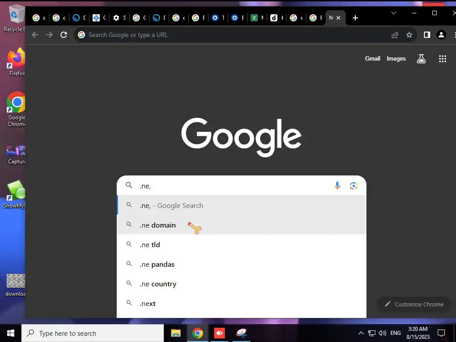
Task: Open the notification center icon
Action: point(441,333)
